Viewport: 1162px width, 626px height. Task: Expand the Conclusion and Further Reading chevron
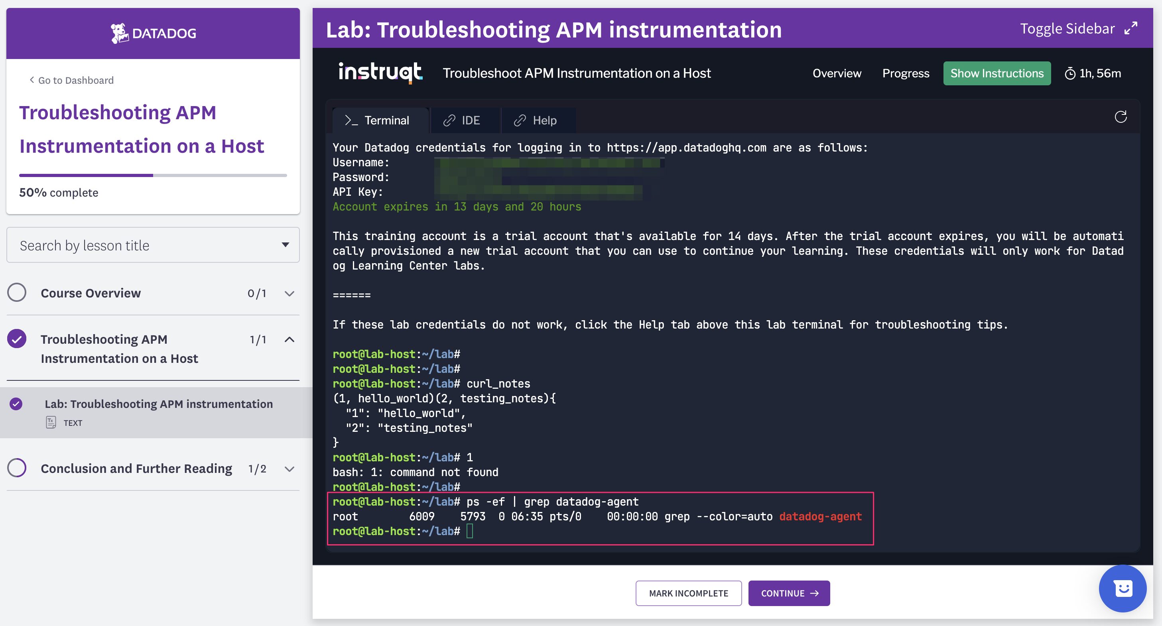pos(290,469)
